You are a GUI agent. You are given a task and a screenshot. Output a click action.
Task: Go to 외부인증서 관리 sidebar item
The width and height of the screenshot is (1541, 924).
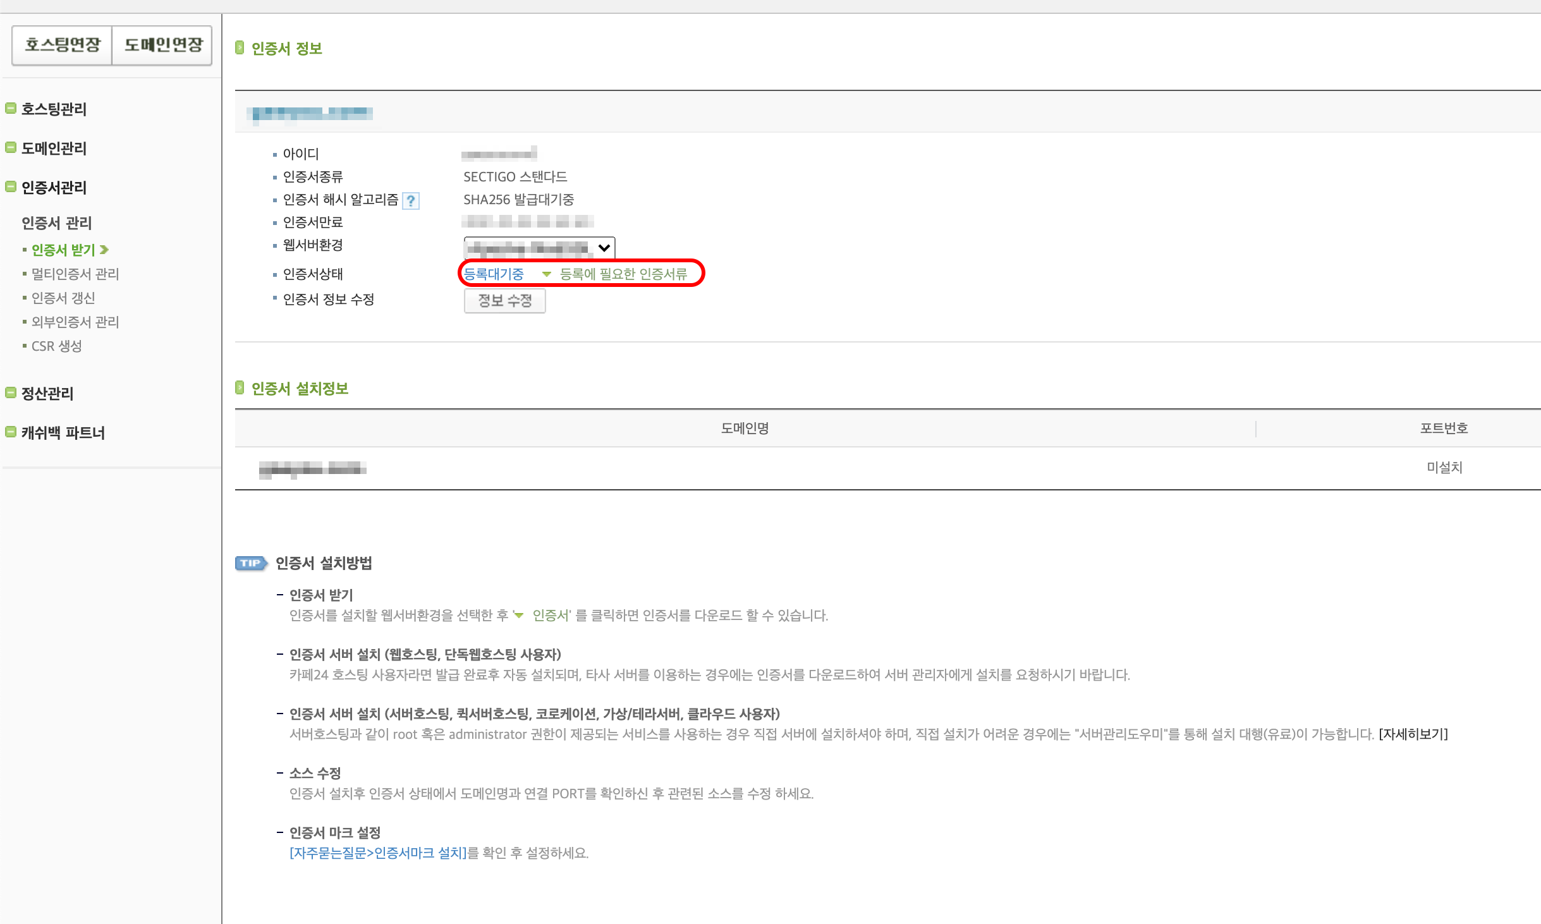75,322
